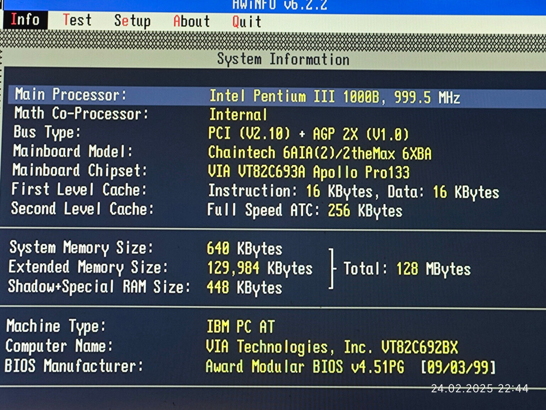The width and height of the screenshot is (546, 410).
Task: Click the 'VIA Technologies, Inc. VT82C692BX' value
Action: pyautogui.click(x=332, y=347)
